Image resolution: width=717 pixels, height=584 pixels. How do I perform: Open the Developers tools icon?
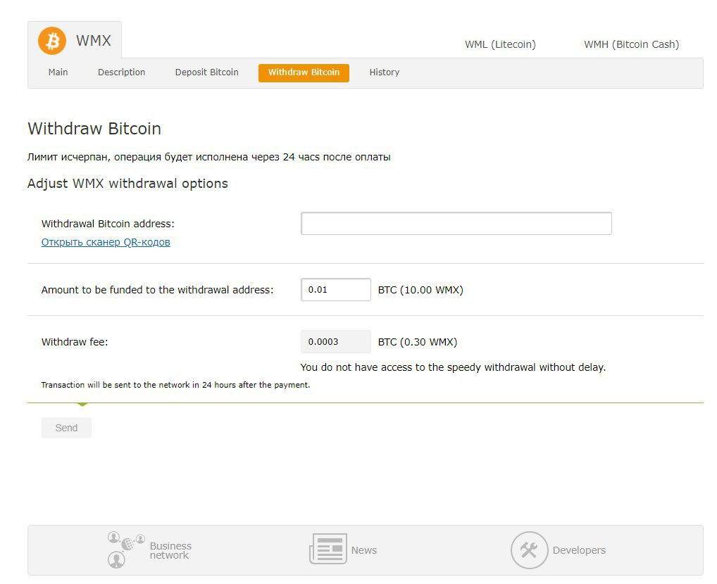pos(529,550)
